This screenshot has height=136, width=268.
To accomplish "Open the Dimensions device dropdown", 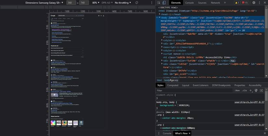I will point(45,3).
